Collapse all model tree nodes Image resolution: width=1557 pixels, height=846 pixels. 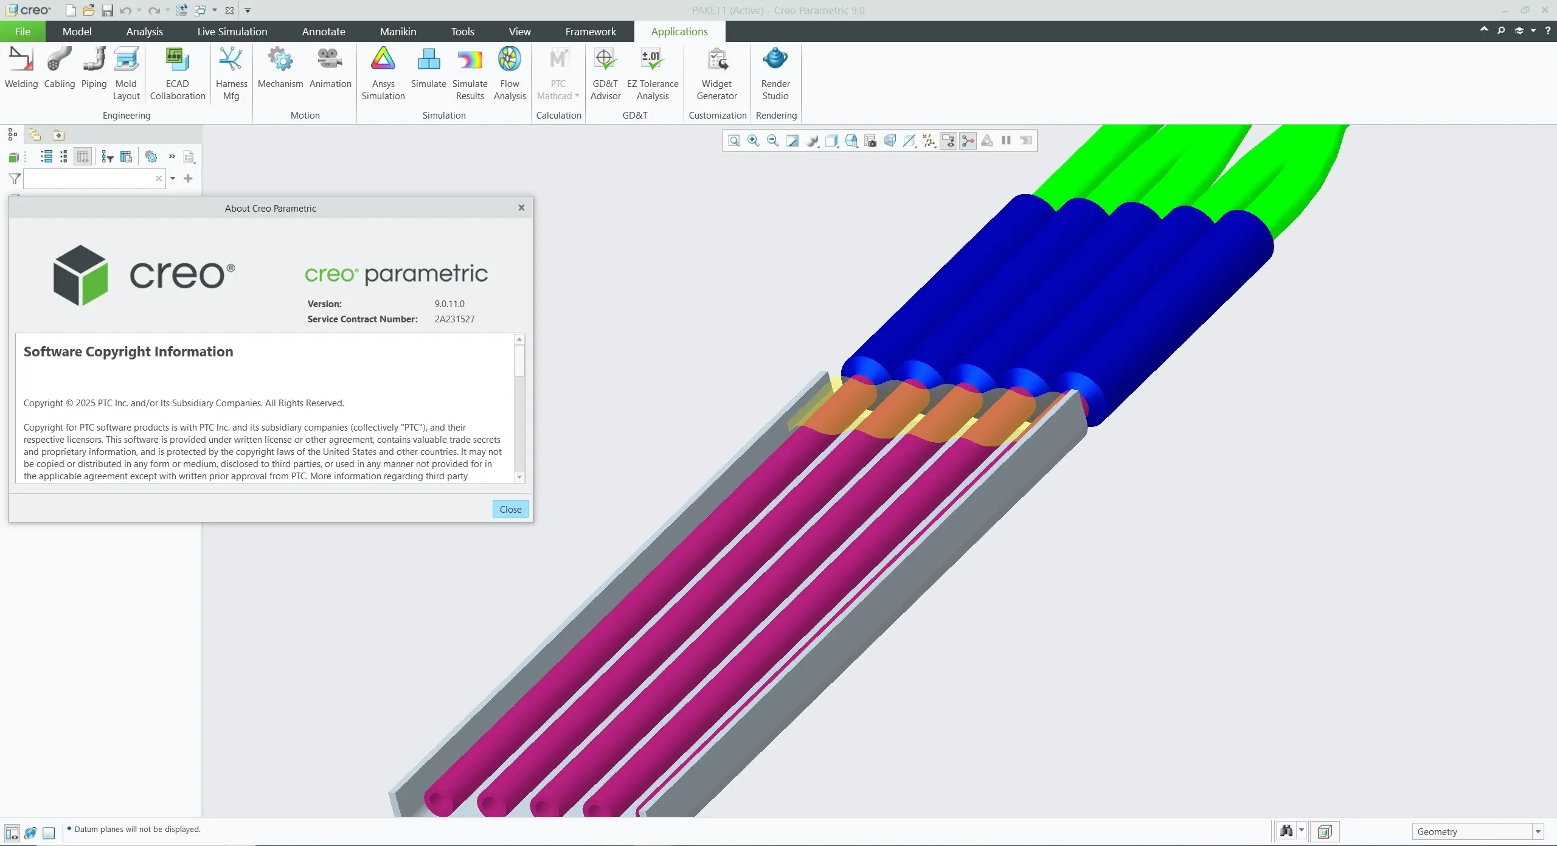64,157
